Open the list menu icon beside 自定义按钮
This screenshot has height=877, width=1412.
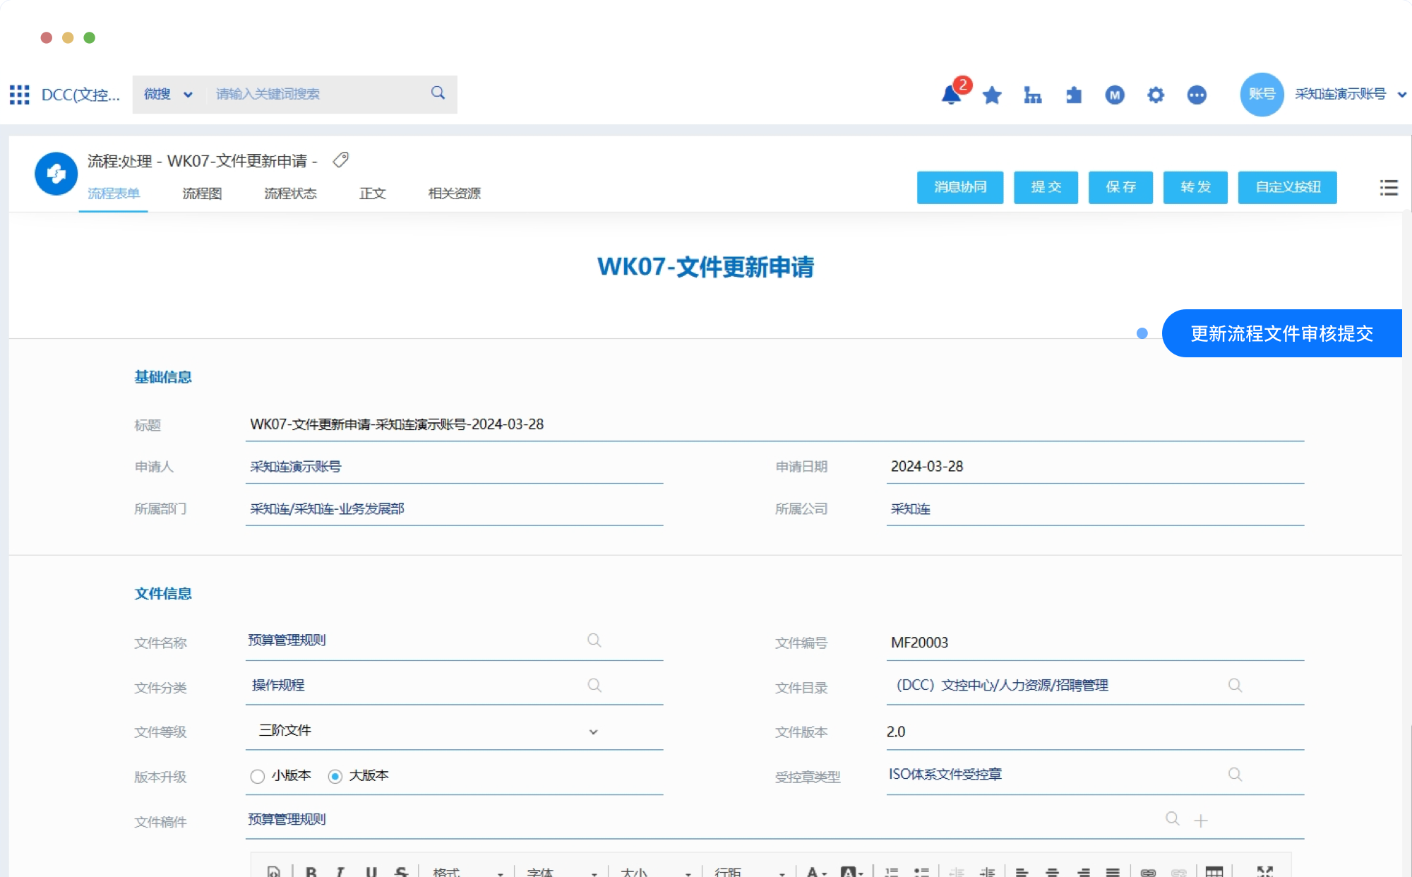click(x=1389, y=188)
